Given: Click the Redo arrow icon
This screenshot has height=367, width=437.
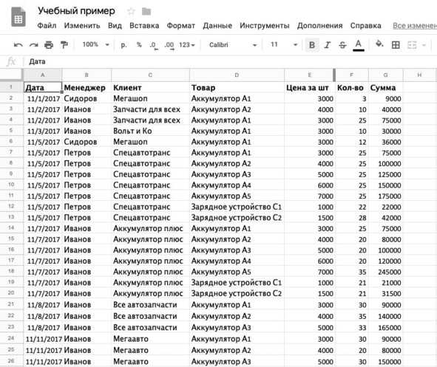Looking at the screenshot, I should [x=34, y=45].
